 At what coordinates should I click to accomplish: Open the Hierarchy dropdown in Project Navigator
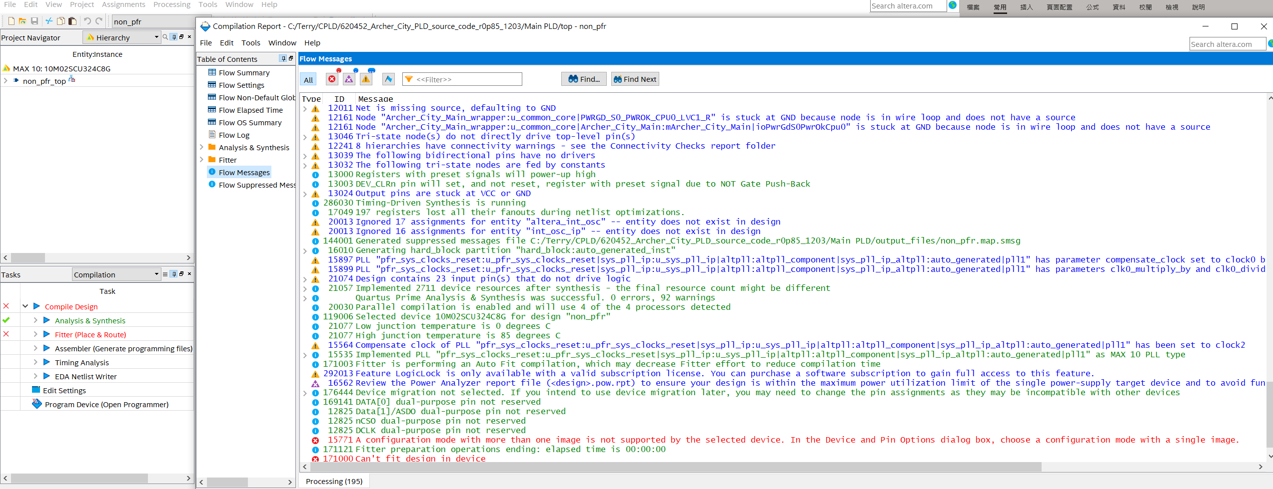[156, 37]
